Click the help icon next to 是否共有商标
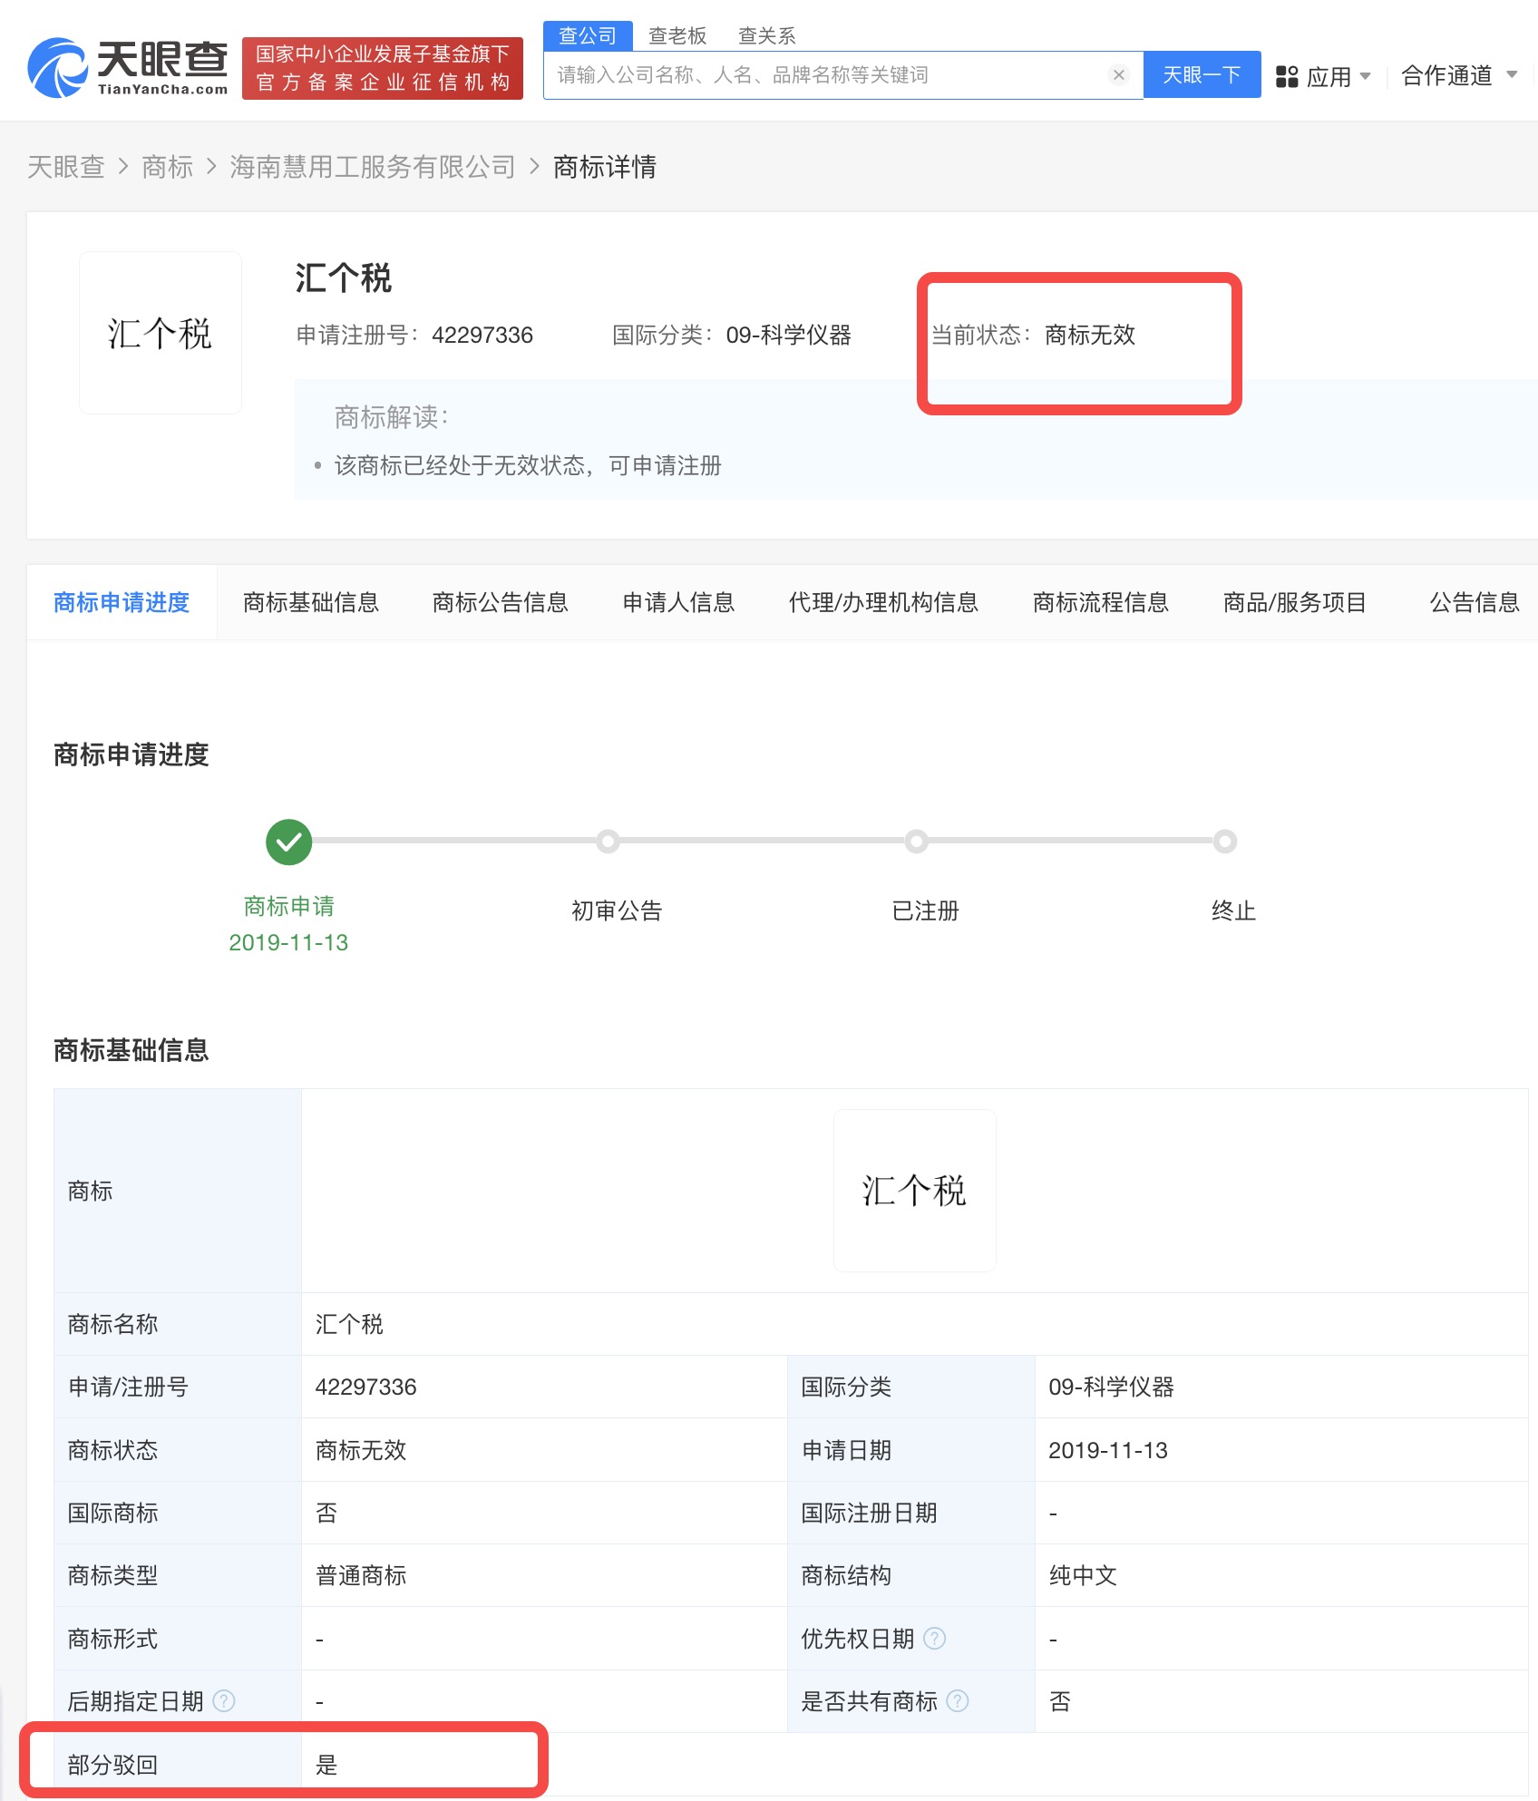The image size is (1538, 1801). 958,1701
